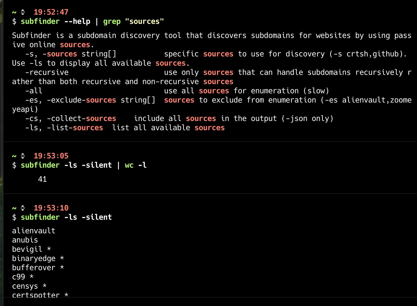The width and height of the screenshot is (417, 306).
Task: Click the word 'Subfinder' starting the description
Action: [x=31, y=35]
